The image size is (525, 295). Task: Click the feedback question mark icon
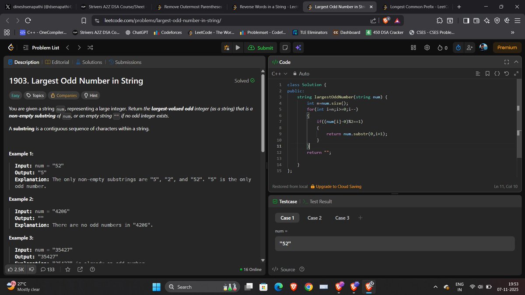click(92, 270)
